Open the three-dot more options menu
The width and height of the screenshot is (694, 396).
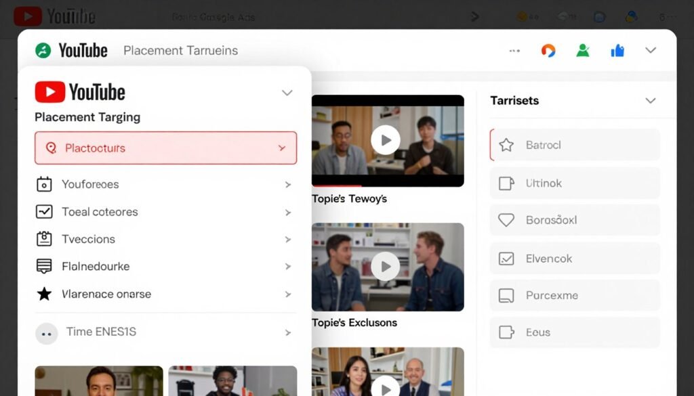point(514,51)
